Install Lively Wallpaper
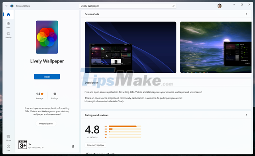255x156 pixels. pos(47,77)
